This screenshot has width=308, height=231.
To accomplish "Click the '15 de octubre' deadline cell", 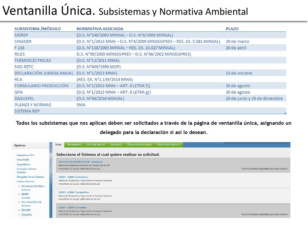I will [239, 73].
